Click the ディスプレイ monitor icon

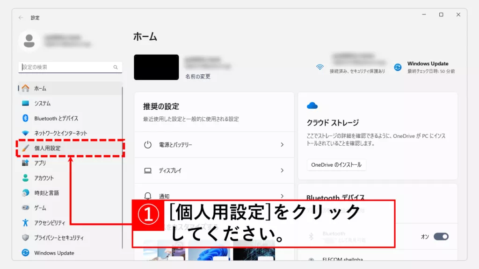[x=148, y=170]
